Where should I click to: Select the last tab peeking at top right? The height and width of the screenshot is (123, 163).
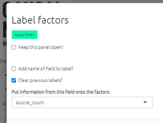[x=160, y=2]
